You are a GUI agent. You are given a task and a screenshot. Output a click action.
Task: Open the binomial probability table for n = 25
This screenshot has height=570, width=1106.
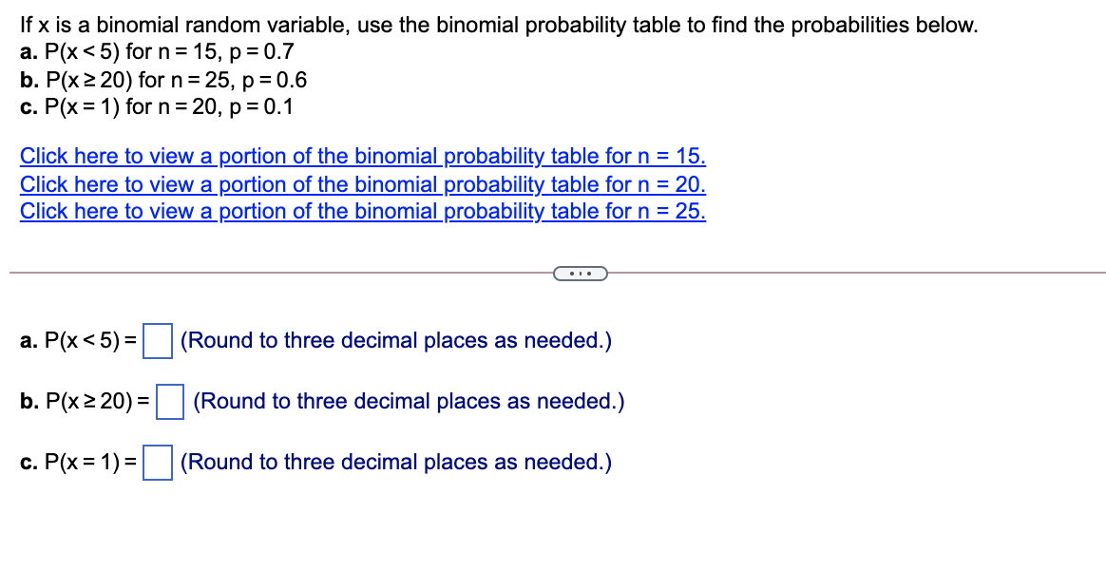pyautogui.click(x=362, y=211)
